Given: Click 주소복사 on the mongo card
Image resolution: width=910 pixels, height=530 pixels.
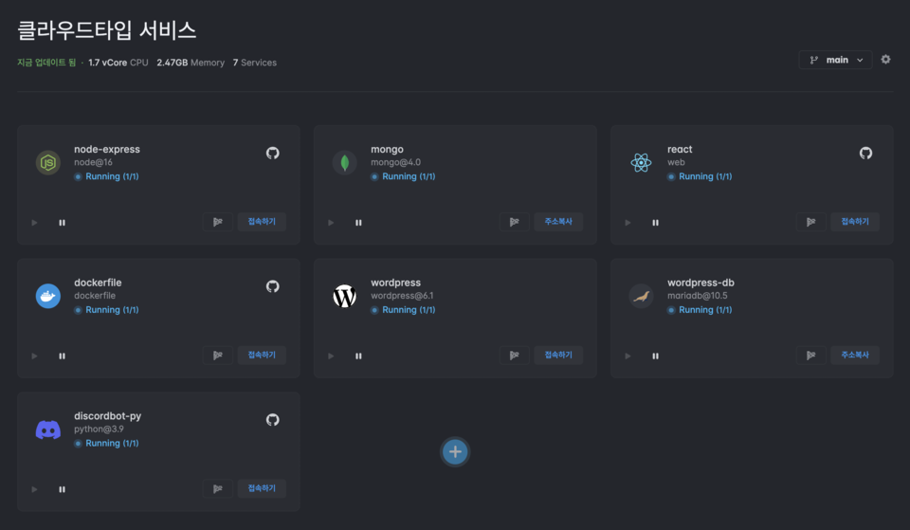Looking at the screenshot, I should point(558,222).
